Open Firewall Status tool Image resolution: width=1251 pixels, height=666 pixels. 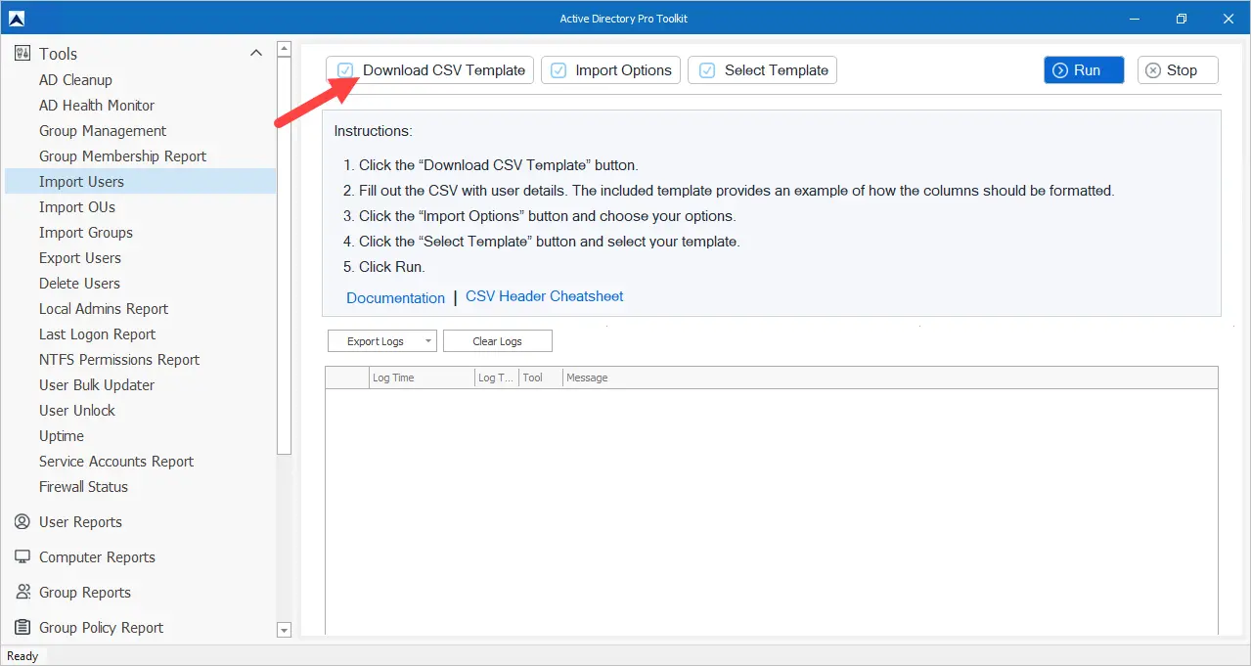[x=83, y=487]
